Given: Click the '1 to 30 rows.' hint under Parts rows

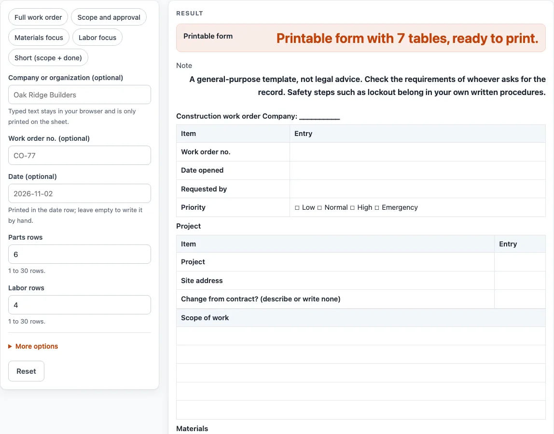Looking at the screenshot, I should tap(27, 271).
